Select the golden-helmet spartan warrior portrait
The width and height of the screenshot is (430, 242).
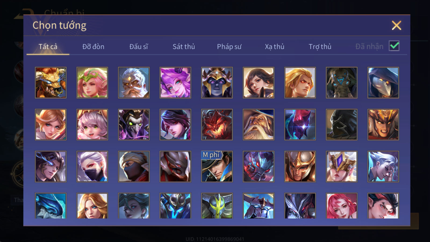300,166
